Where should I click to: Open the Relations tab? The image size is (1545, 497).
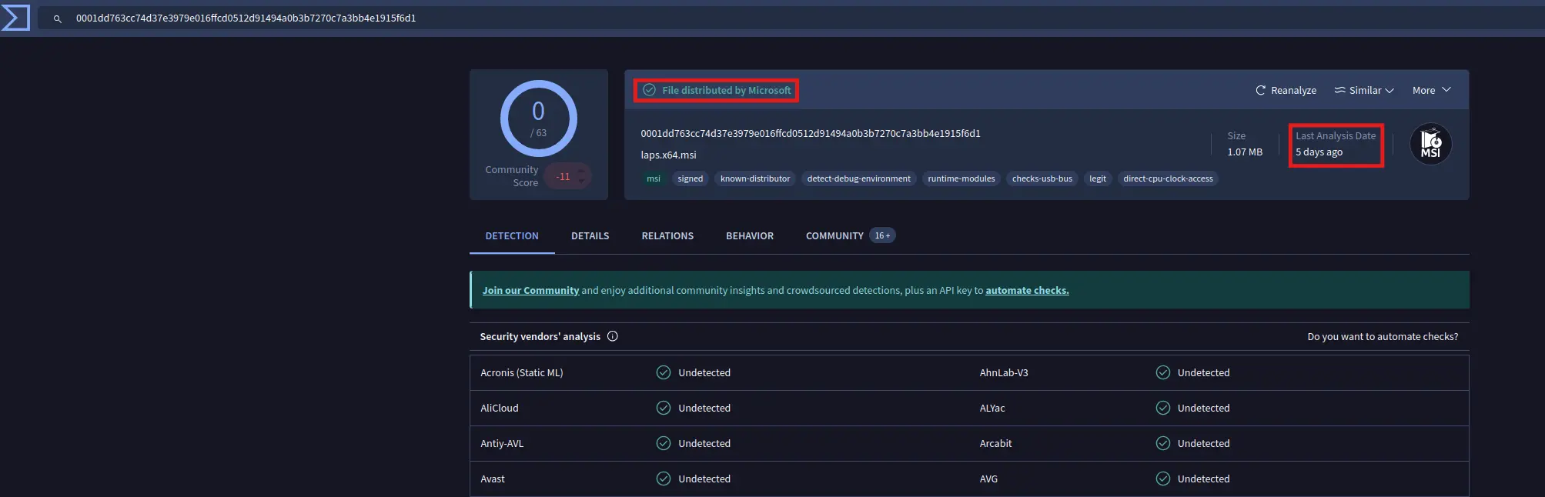pyautogui.click(x=667, y=236)
